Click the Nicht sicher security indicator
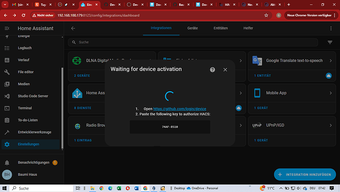 pos(43,15)
